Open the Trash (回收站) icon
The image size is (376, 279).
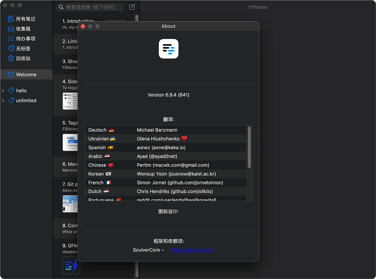pyautogui.click(x=11, y=58)
